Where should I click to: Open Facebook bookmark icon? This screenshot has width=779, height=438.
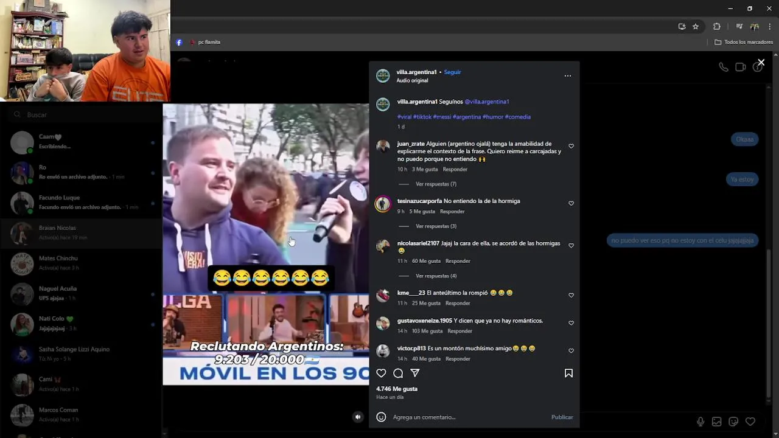(x=179, y=42)
